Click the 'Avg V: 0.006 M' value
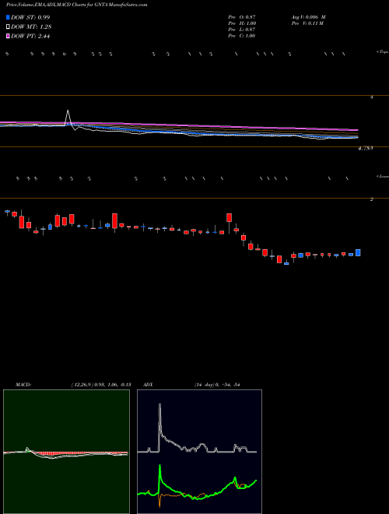 pyautogui.click(x=308, y=16)
